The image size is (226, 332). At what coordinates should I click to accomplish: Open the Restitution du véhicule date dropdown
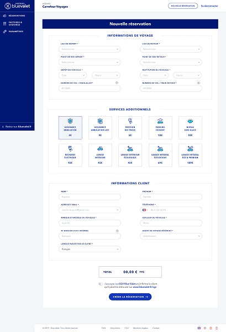pyautogui.click(x=154, y=75)
